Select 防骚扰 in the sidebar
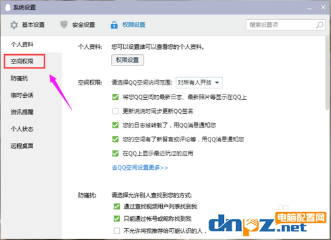The image size is (331, 240). (19, 78)
